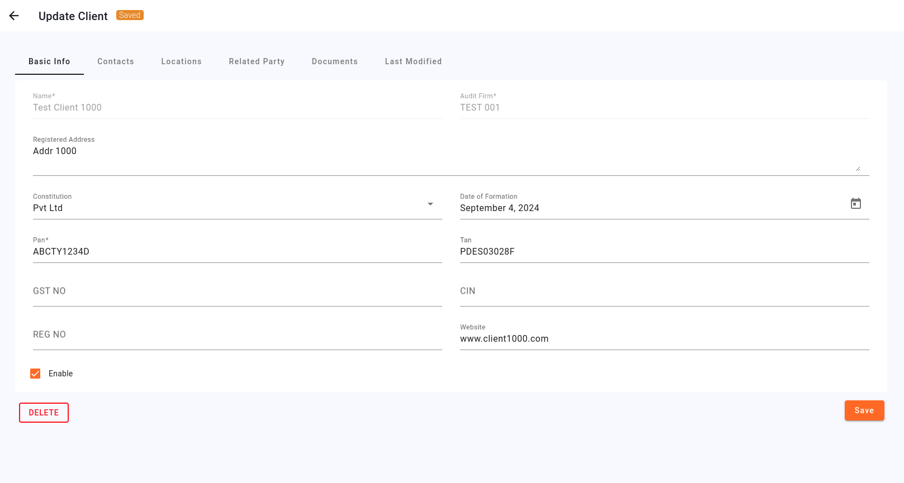Focus the REG NO input field
Screen dimensions: 904x483
click(238, 334)
